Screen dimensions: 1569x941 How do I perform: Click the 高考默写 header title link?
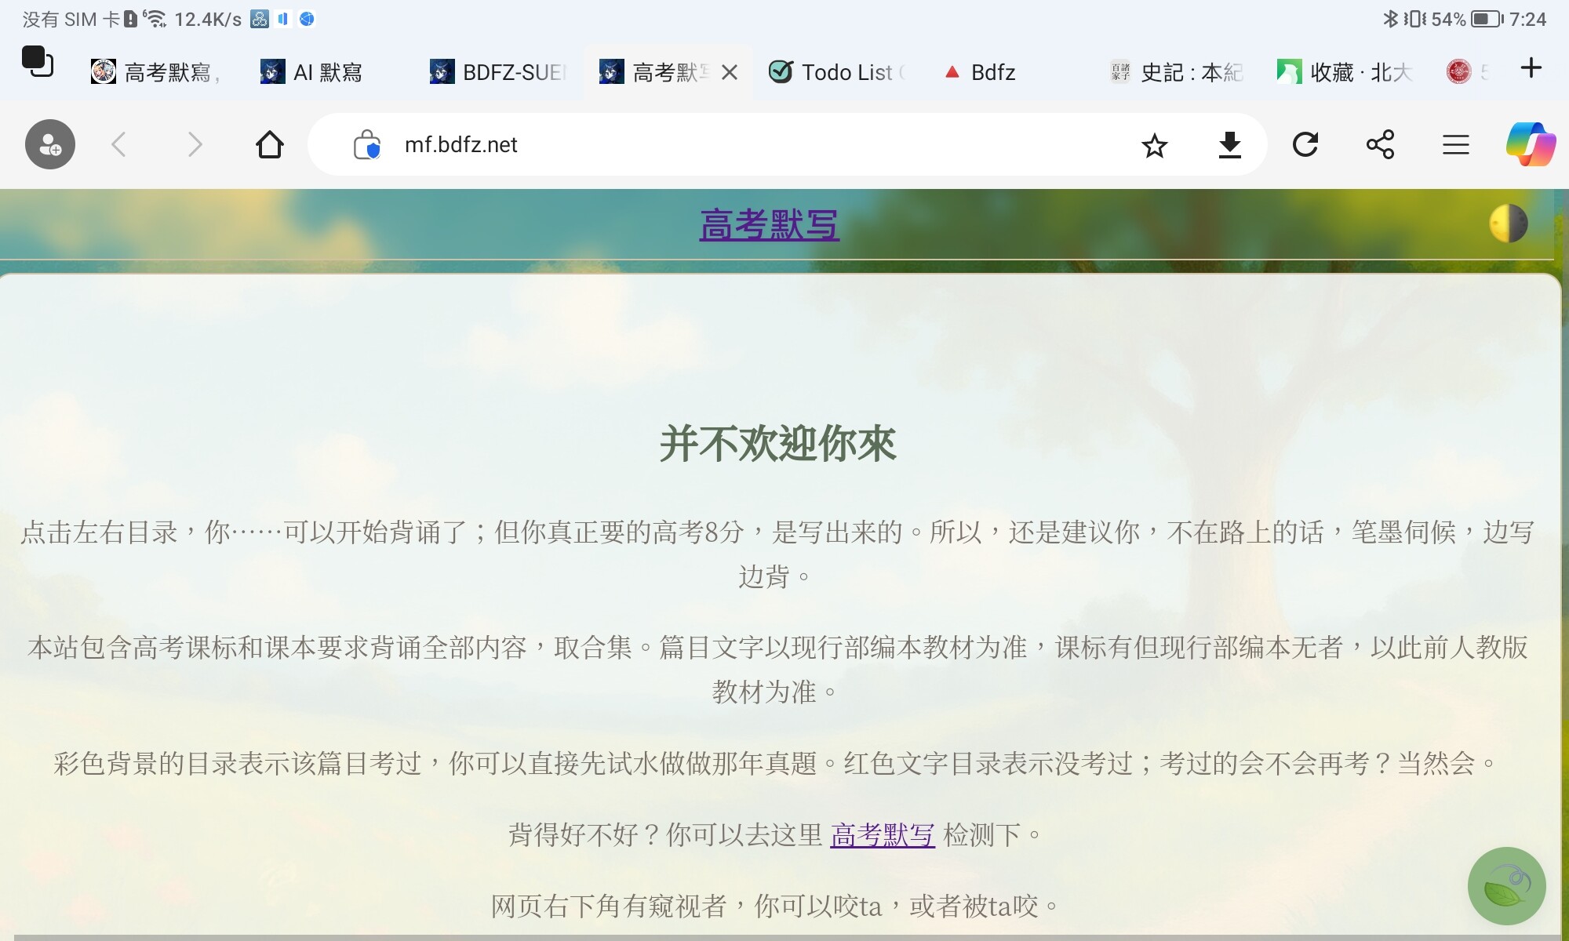click(x=769, y=225)
